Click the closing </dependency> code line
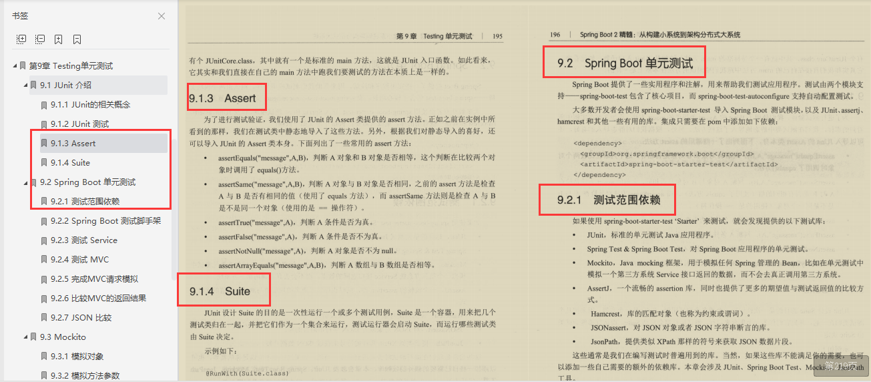Viewport: 871px width, 382px height. pyautogui.click(x=599, y=174)
